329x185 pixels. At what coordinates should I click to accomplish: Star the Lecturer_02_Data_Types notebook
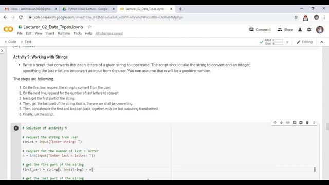point(89,27)
